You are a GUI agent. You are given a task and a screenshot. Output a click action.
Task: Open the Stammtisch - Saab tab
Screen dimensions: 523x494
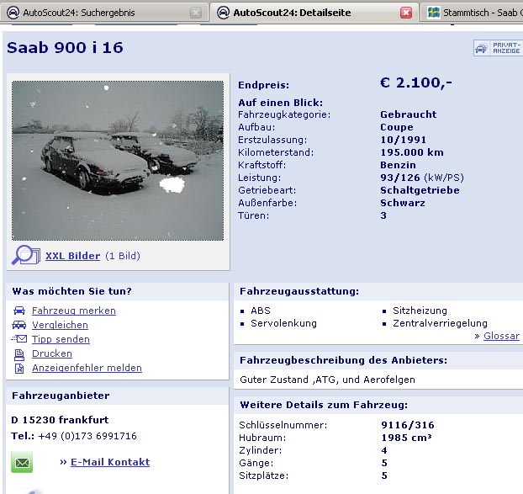point(473,13)
